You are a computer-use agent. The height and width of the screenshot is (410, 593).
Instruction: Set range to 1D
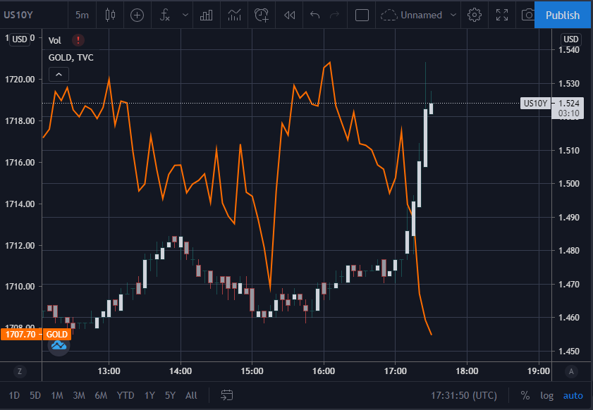click(x=14, y=395)
